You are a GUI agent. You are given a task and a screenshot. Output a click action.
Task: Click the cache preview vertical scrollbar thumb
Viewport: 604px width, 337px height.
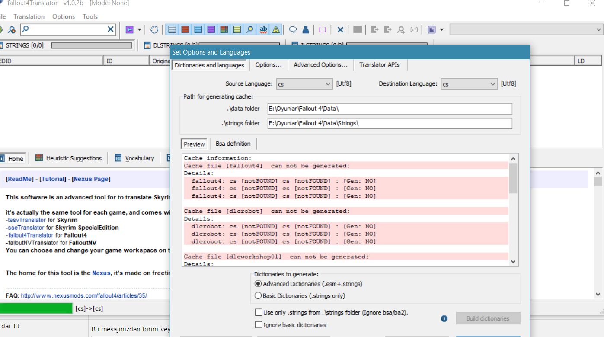(x=513, y=178)
